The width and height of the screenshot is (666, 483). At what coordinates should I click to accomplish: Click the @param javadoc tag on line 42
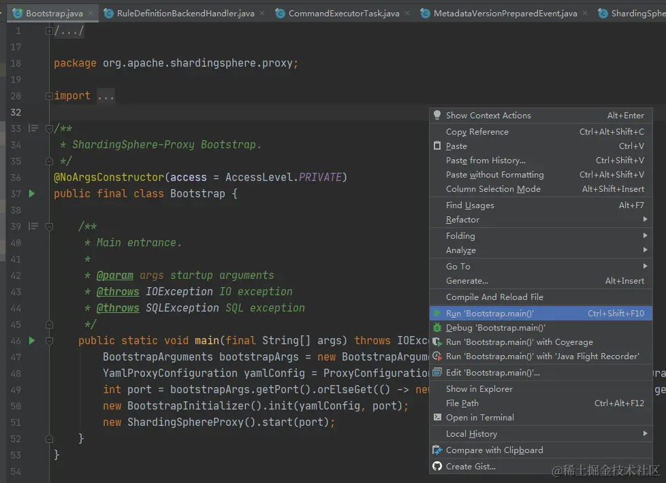pyautogui.click(x=114, y=276)
